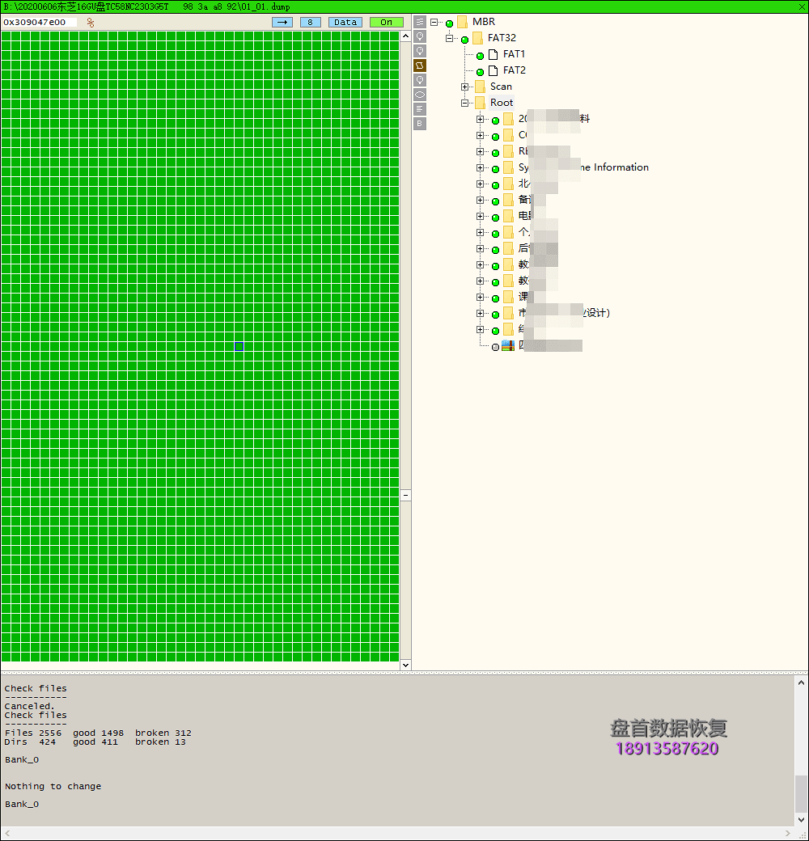Viewport: 809px width, 841px height.
Task: Click sector map scrollbar up arrow
Action: (x=405, y=36)
